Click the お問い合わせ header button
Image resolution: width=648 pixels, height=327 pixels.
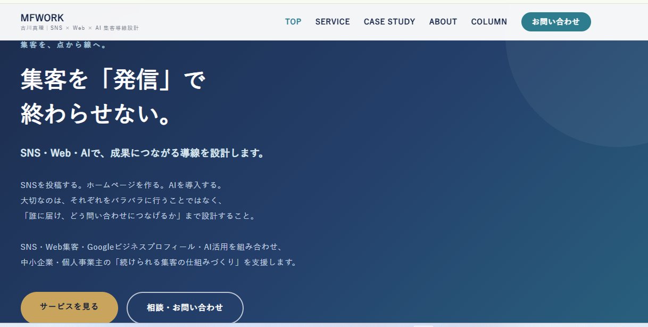(556, 22)
